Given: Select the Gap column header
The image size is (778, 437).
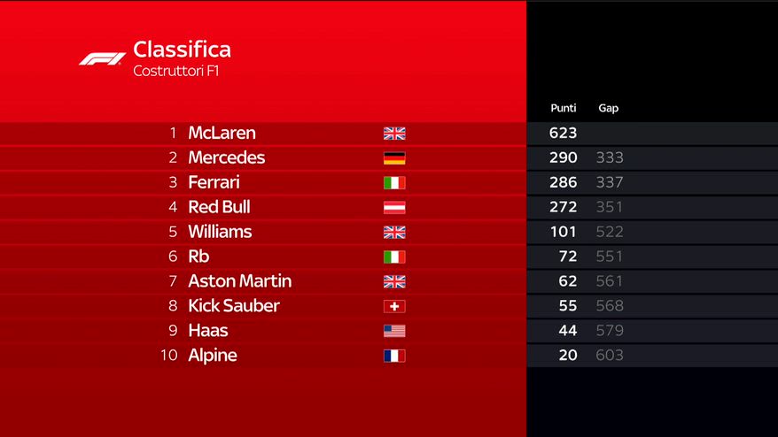Looking at the screenshot, I should click(609, 108).
